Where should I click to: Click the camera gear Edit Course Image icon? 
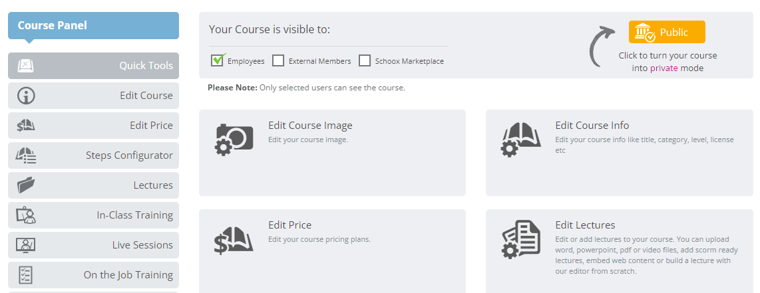pos(234,140)
